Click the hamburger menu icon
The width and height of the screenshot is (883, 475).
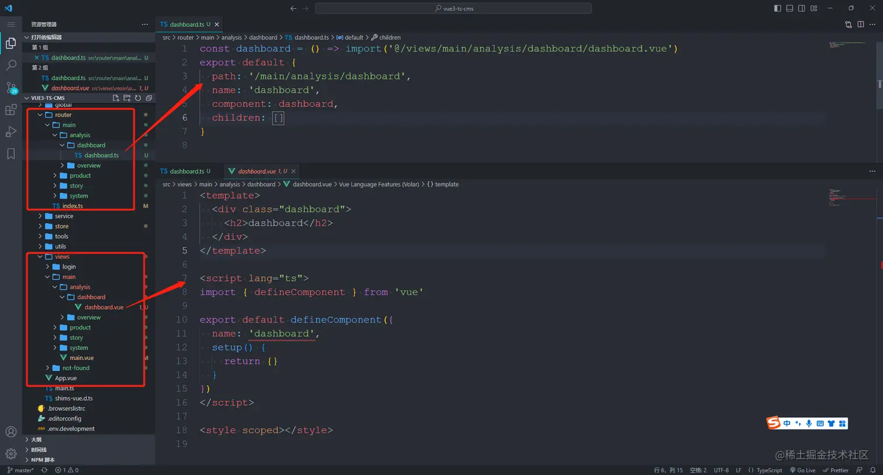(x=11, y=25)
